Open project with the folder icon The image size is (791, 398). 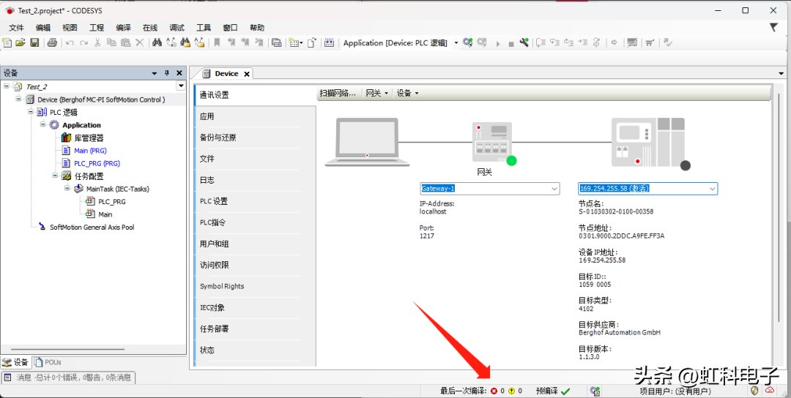tap(21, 43)
